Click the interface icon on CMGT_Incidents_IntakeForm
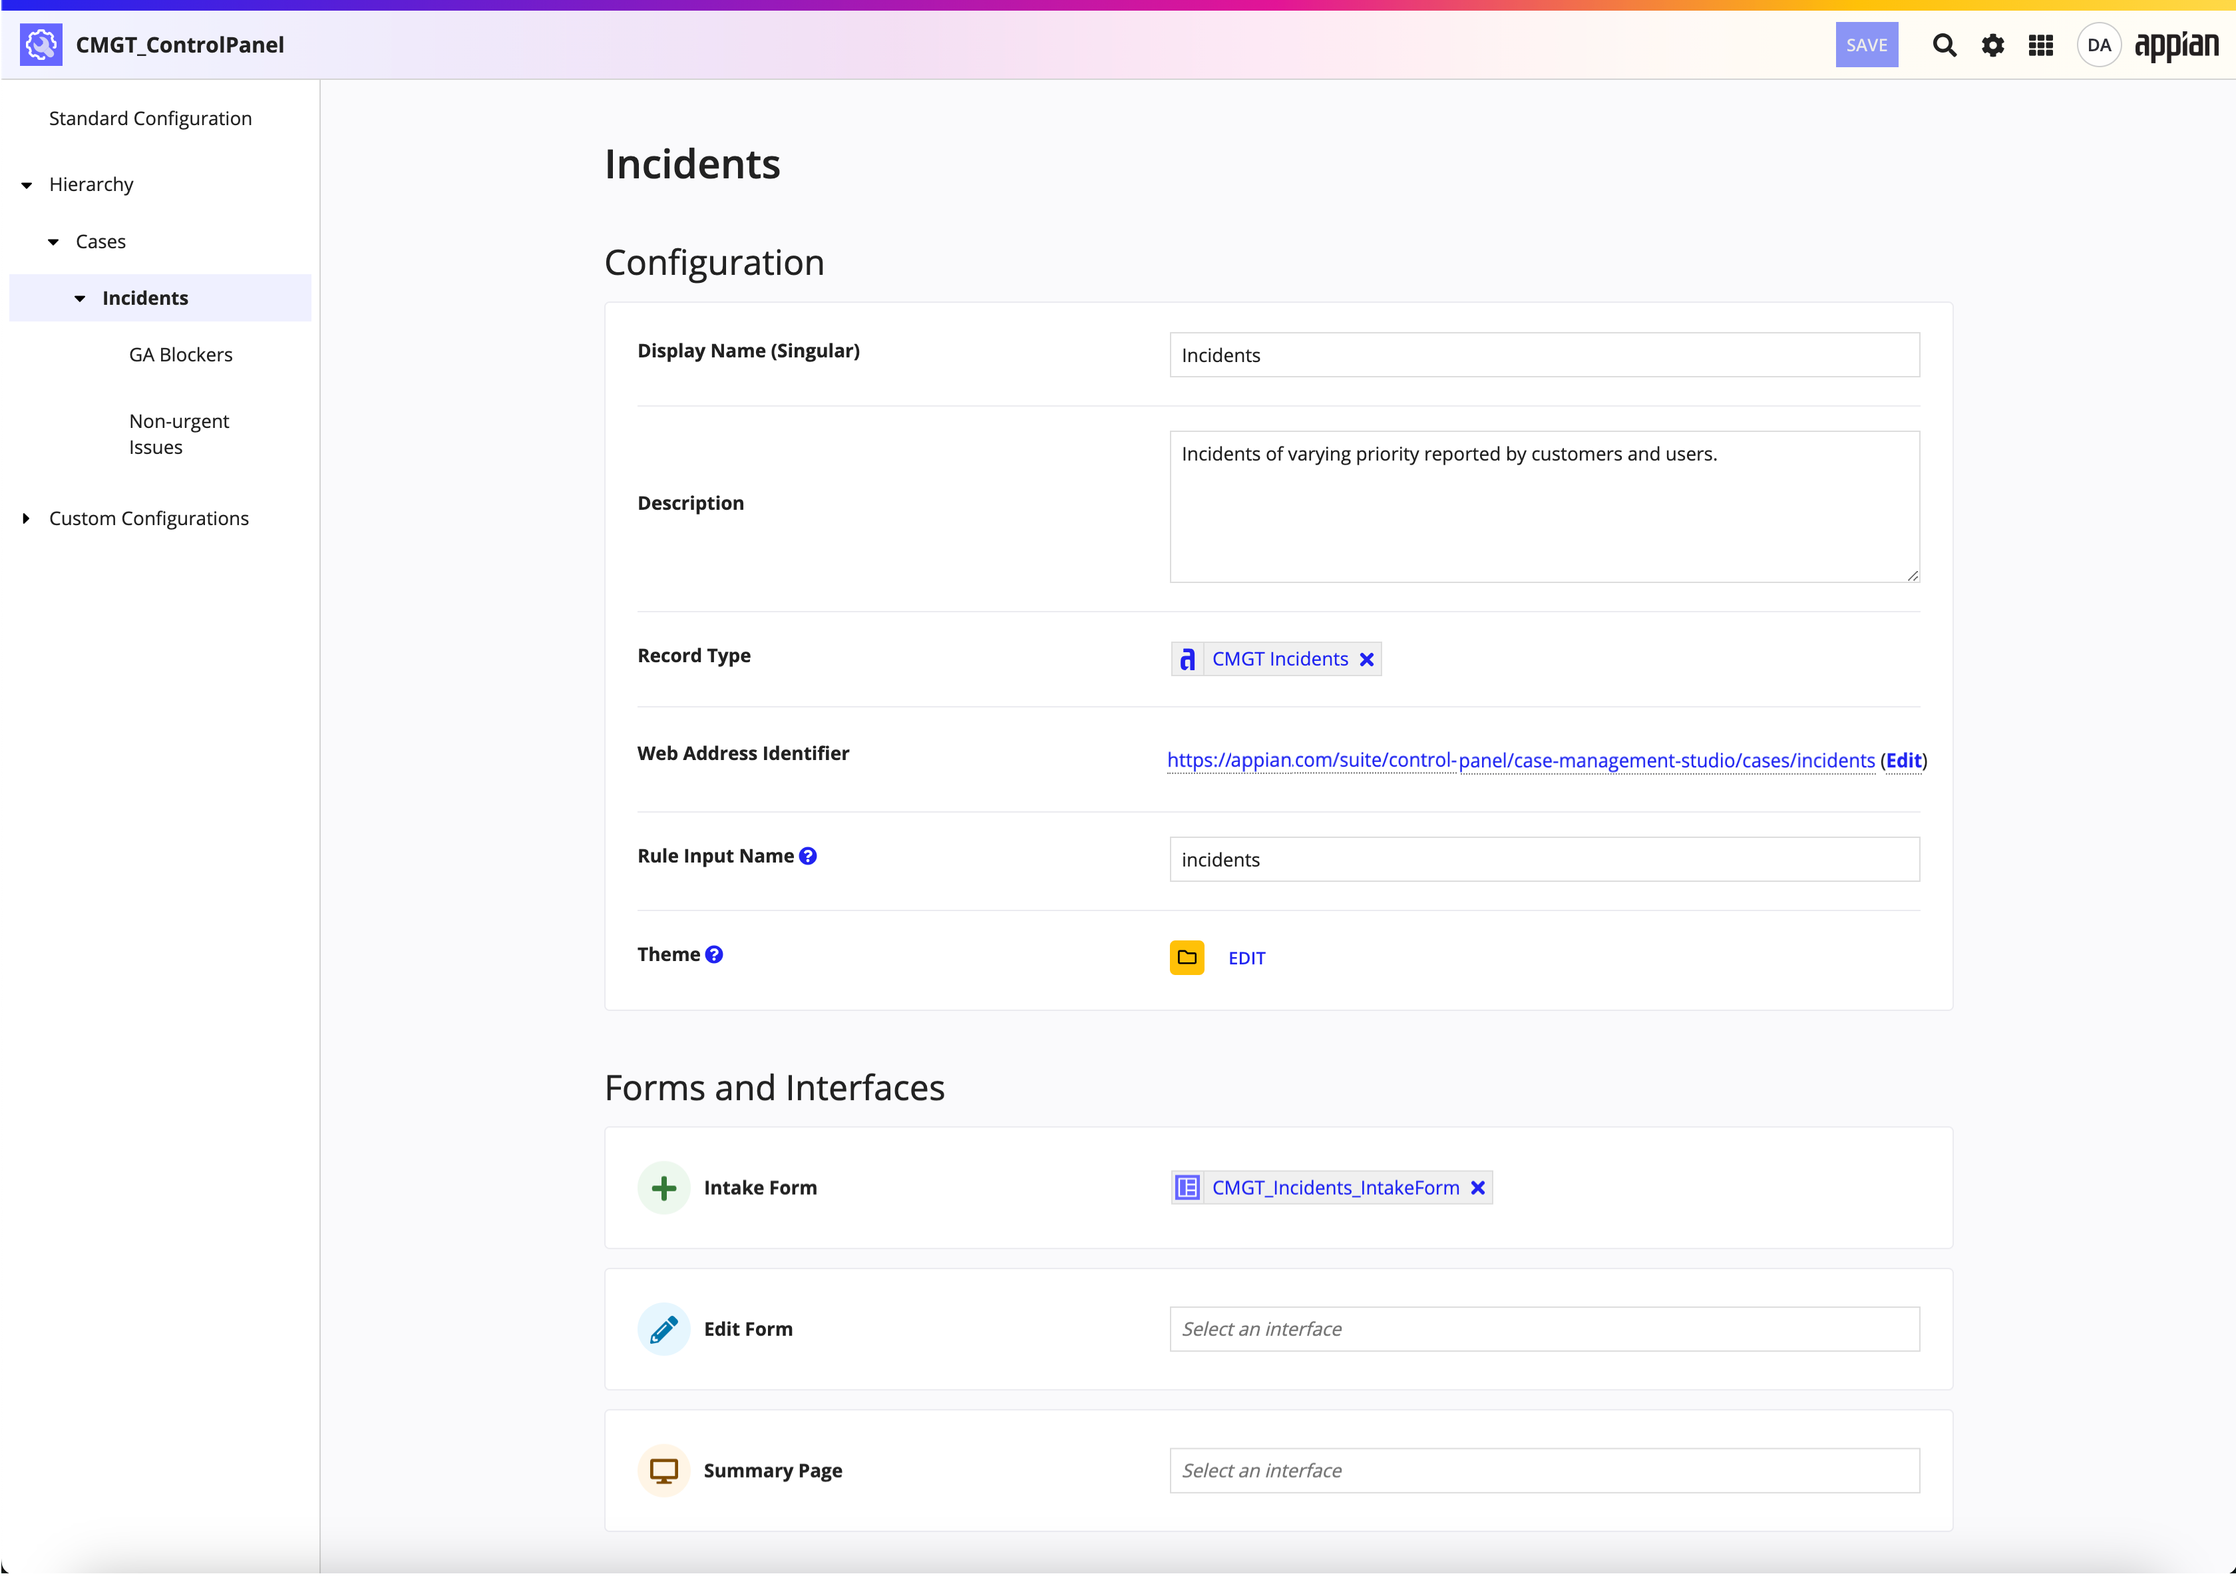 click(1187, 1189)
